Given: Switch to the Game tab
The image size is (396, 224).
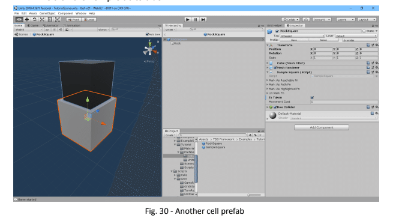Looking at the screenshot, I should coord(33,26).
